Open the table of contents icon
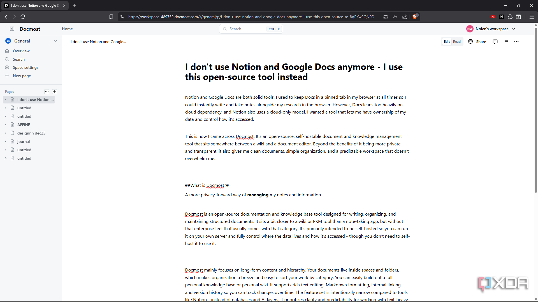This screenshot has width=538, height=302. (506, 42)
